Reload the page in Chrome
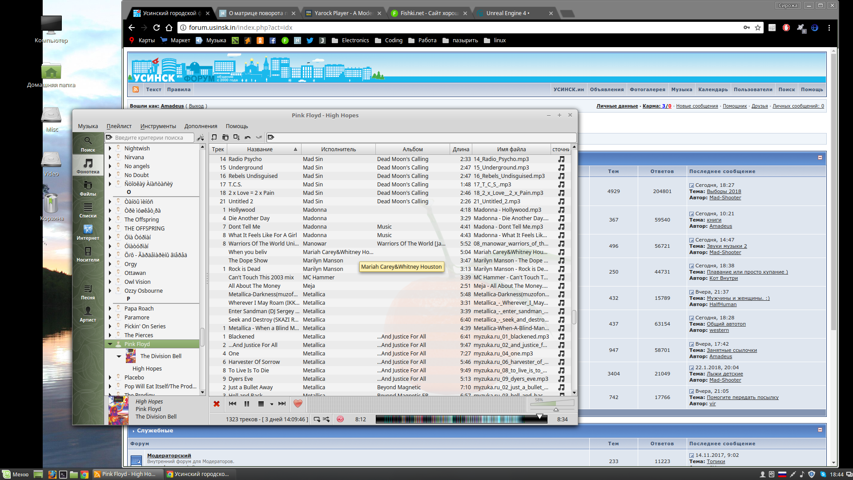The height and width of the screenshot is (480, 853). pyautogui.click(x=157, y=28)
